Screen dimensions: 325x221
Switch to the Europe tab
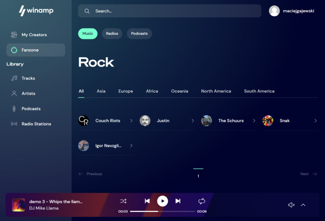point(125,91)
